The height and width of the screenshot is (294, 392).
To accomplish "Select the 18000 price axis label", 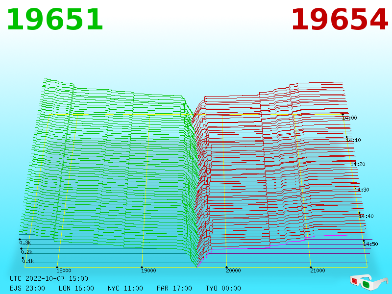I will [64, 270].
